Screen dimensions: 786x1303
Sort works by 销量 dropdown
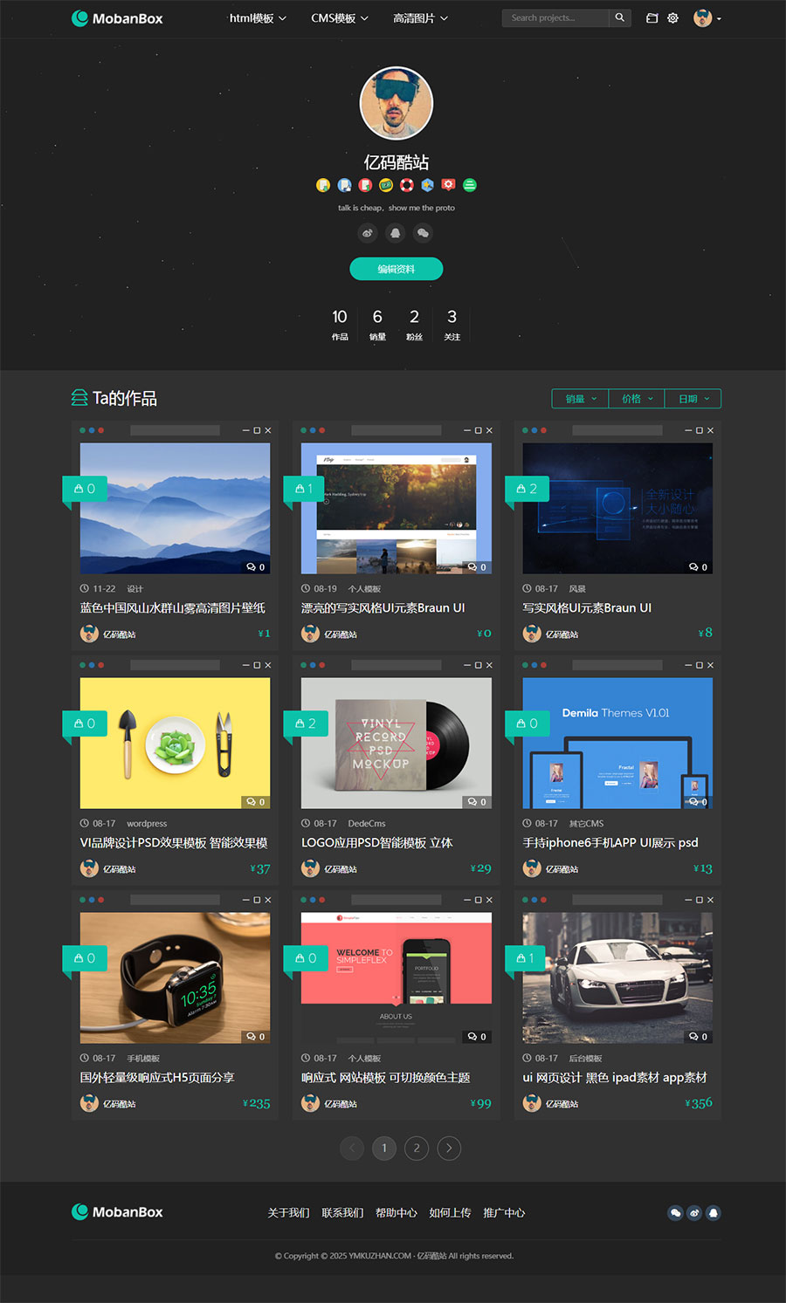[x=581, y=399]
